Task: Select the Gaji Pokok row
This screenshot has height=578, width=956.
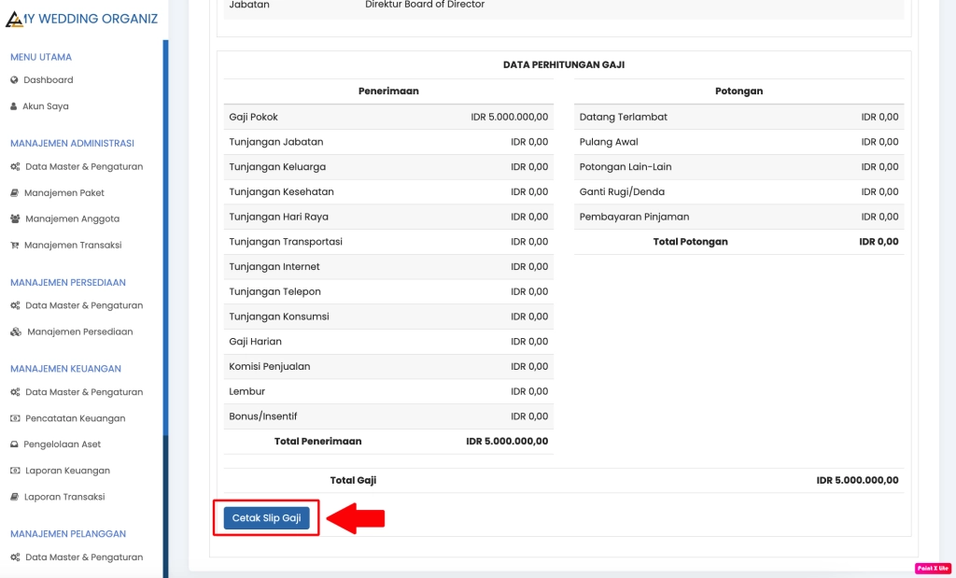Action: click(x=388, y=118)
